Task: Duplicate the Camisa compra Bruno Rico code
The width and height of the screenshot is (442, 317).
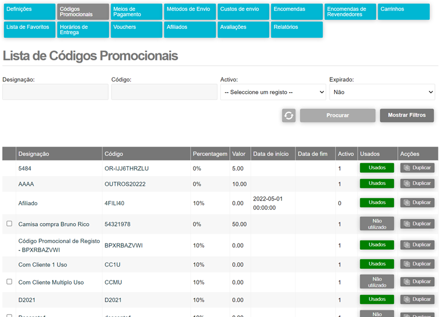Action: tap(417, 224)
